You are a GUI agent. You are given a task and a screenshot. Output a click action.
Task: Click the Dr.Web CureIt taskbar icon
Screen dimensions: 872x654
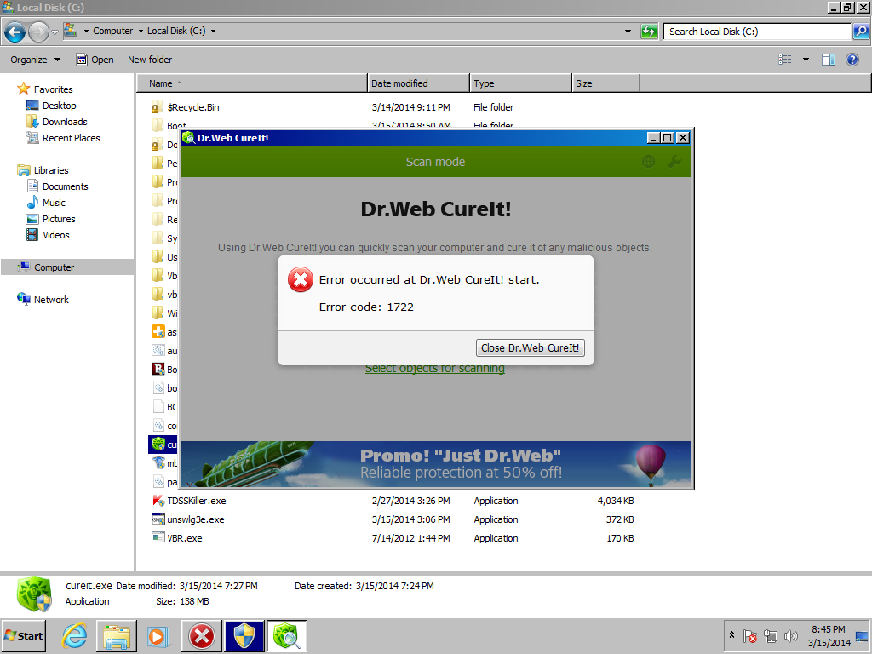(286, 636)
